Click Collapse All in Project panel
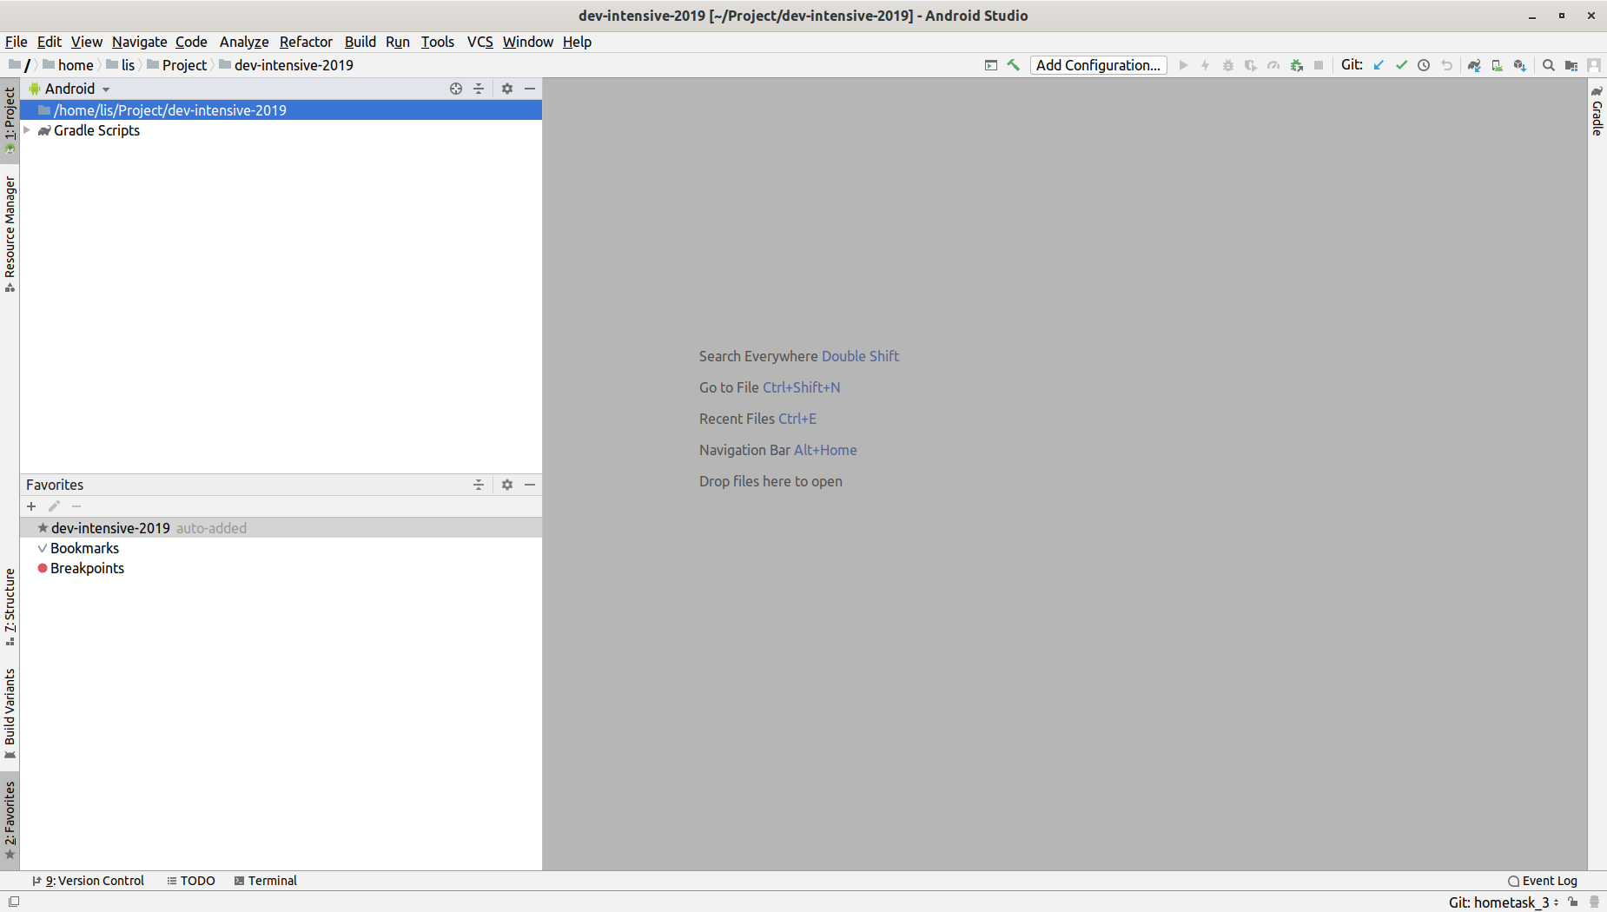This screenshot has height=912, width=1607. click(x=479, y=89)
